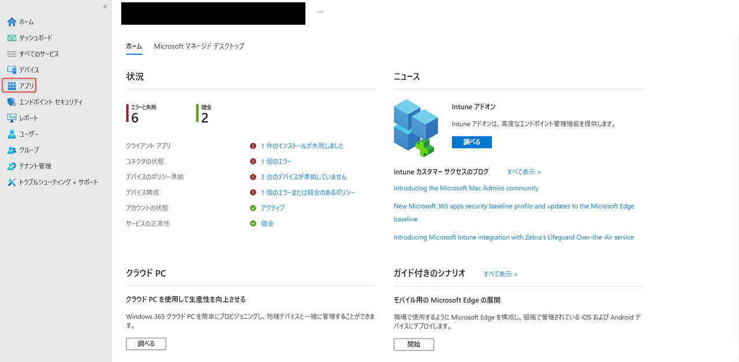This screenshot has width=739, height=362.
Task: Click the Groups icon in sidebar
Action: pyautogui.click(x=12, y=150)
